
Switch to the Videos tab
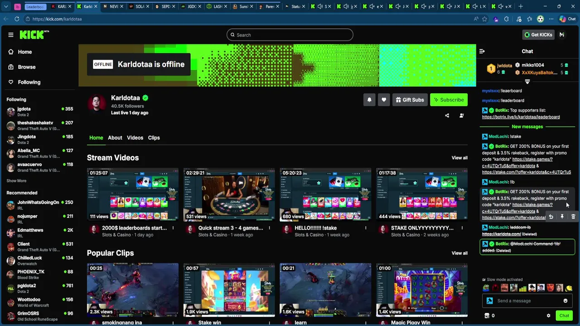135,138
